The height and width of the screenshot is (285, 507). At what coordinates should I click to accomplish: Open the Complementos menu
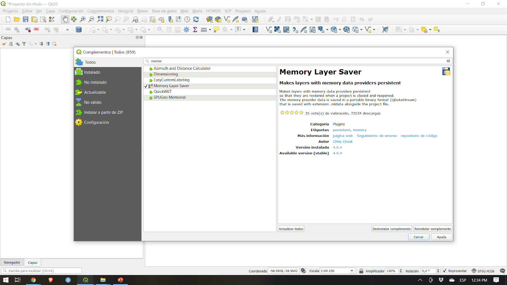[100, 11]
